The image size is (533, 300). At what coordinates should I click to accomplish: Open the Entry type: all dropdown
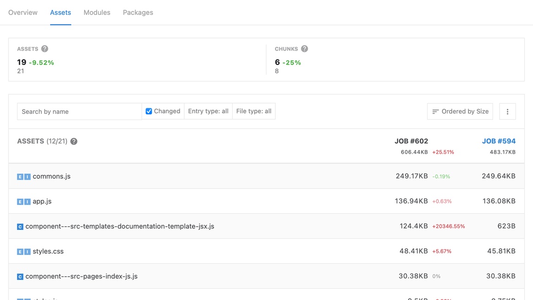point(208,111)
